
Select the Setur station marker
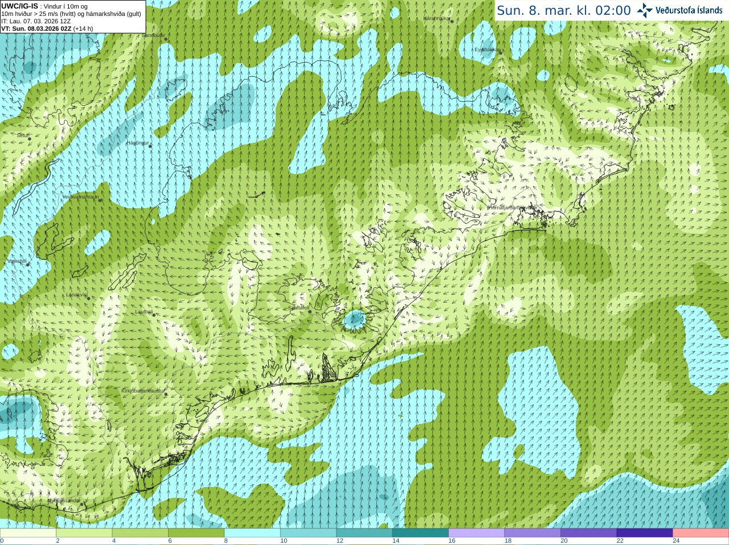(x=30, y=139)
